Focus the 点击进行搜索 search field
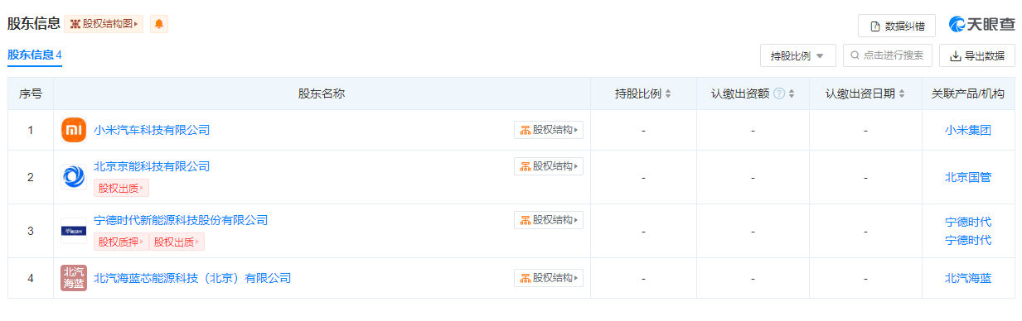1022x321 pixels. pos(888,55)
